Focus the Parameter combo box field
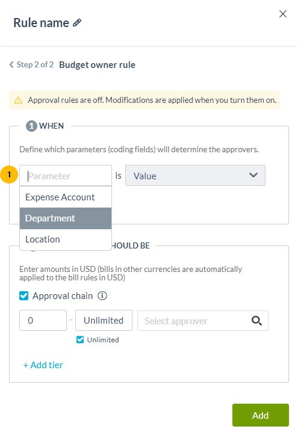 66,176
